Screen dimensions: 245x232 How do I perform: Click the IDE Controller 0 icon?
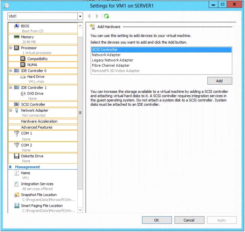(x=17, y=71)
